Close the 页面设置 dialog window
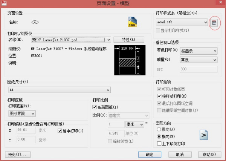Image resolution: width=226 pixels, height=161 pixels. (221, 2)
